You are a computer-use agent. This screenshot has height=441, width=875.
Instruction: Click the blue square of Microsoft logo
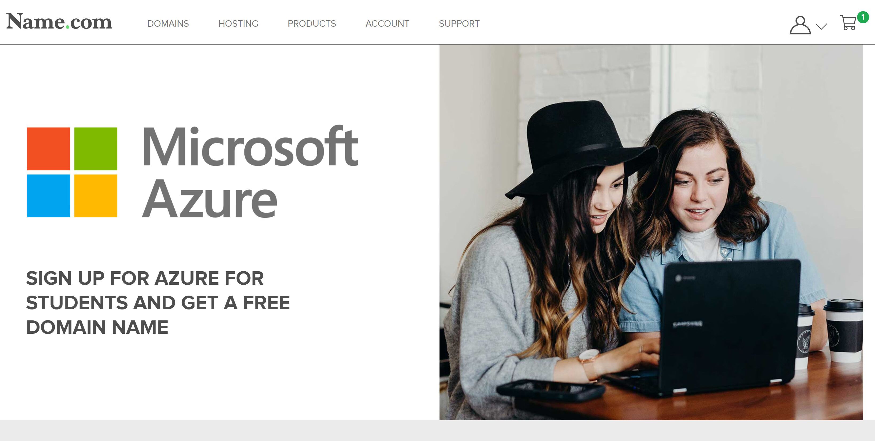pyautogui.click(x=49, y=196)
